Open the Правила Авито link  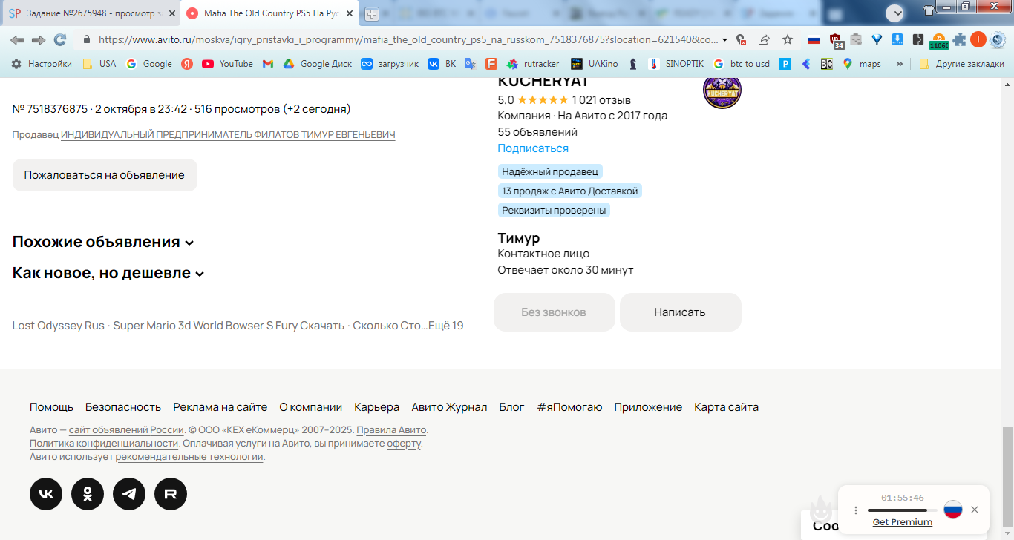coord(391,430)
